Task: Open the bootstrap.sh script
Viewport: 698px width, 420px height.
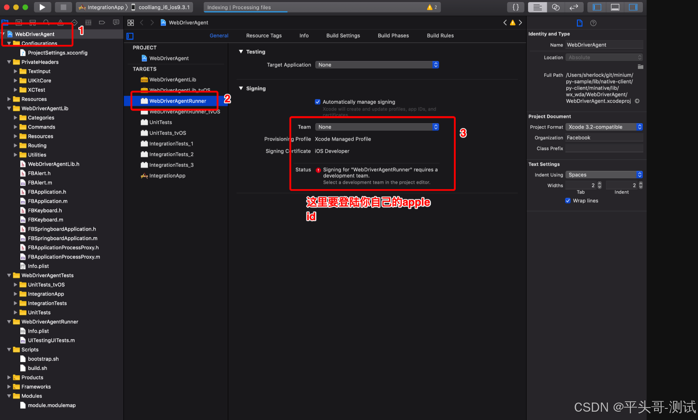Action: [43, 359]
